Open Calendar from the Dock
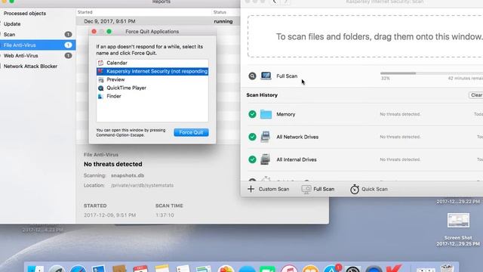 [x=140, y=268]
